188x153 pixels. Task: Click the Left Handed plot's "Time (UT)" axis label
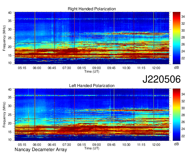(92, 148)
